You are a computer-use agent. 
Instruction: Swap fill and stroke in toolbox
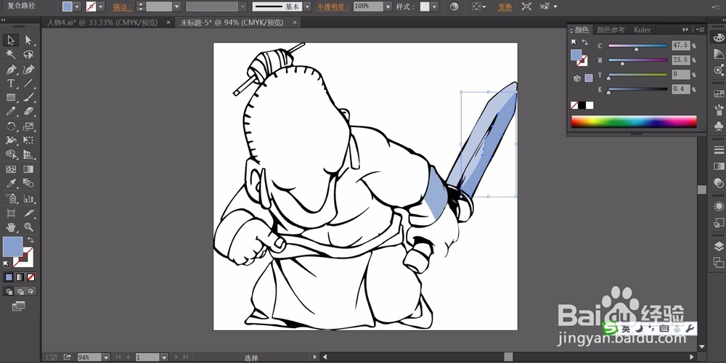[30, 240]
